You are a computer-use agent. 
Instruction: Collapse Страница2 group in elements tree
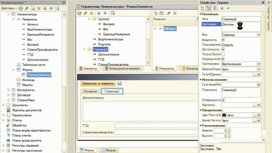tap(84, 49)
